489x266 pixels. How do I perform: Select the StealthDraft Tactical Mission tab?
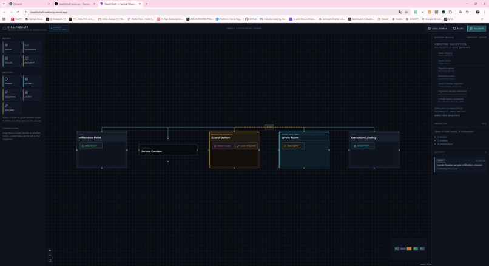coord(120,4)
